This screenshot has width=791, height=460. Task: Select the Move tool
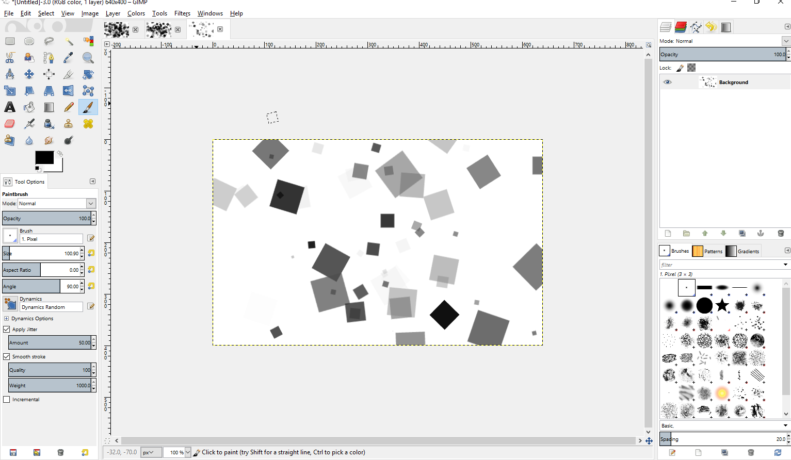point(29,74)
